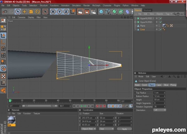Image resolution: width=187 pixels, height=134 pixels.
Task: Click the search icon in Objects manager
Action: point(175,14)
